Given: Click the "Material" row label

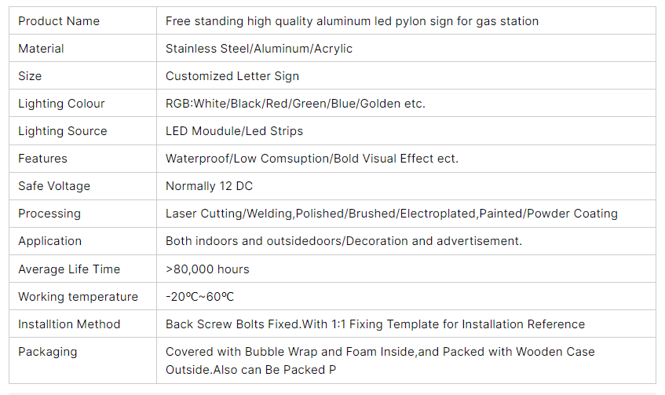Looking at the screenshot, I should pos(41,49).
